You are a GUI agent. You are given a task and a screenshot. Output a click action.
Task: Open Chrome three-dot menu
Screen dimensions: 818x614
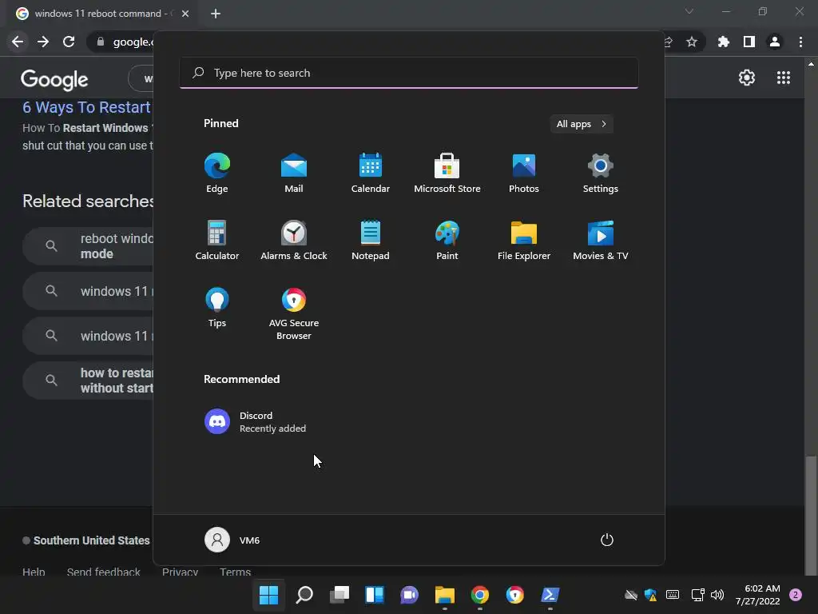click(800, 42)
